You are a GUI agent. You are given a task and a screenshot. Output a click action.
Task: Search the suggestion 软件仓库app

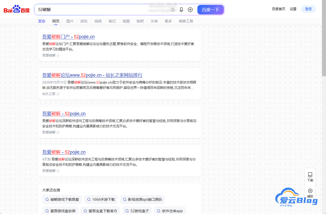[170, 211]
